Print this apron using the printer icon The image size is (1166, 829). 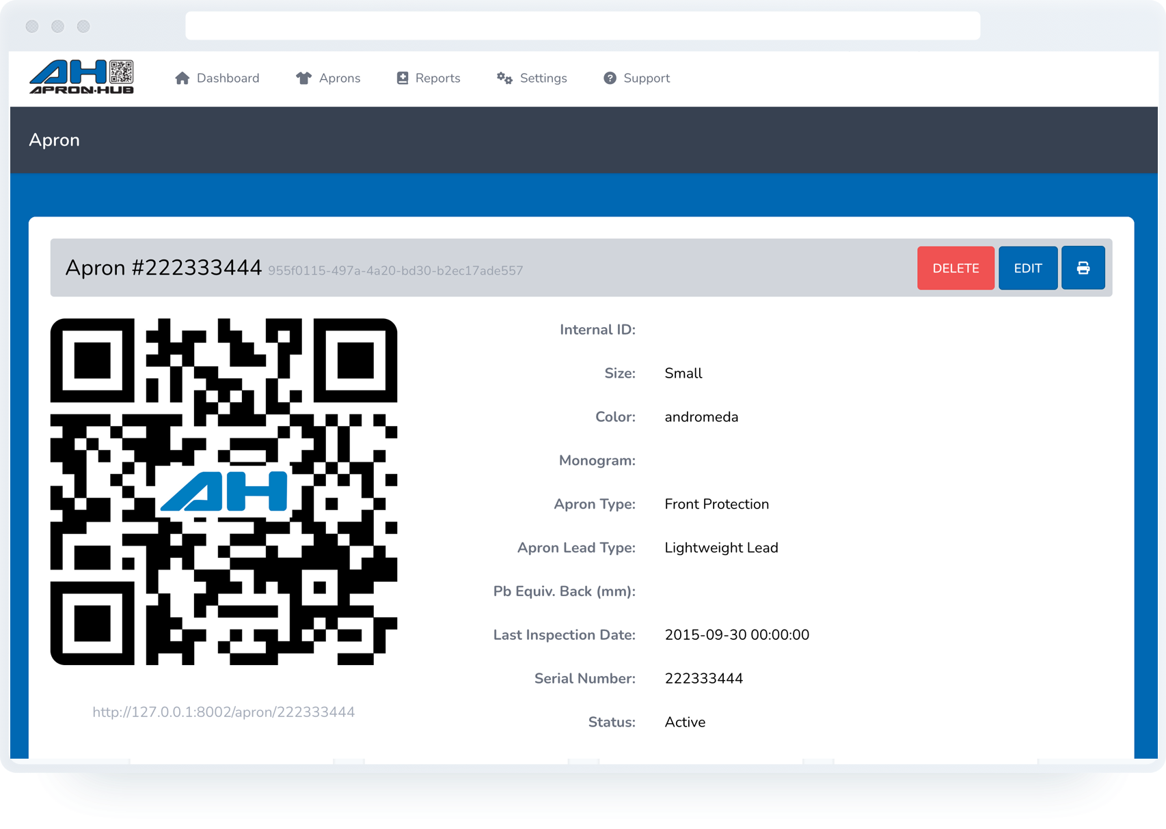[x=1083, y=268]
